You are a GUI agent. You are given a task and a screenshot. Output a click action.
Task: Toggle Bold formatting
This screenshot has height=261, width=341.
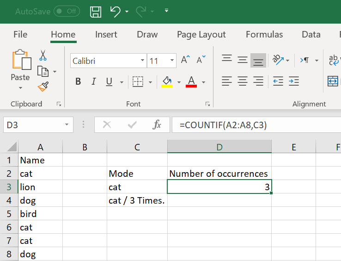[x=78, y=82]
